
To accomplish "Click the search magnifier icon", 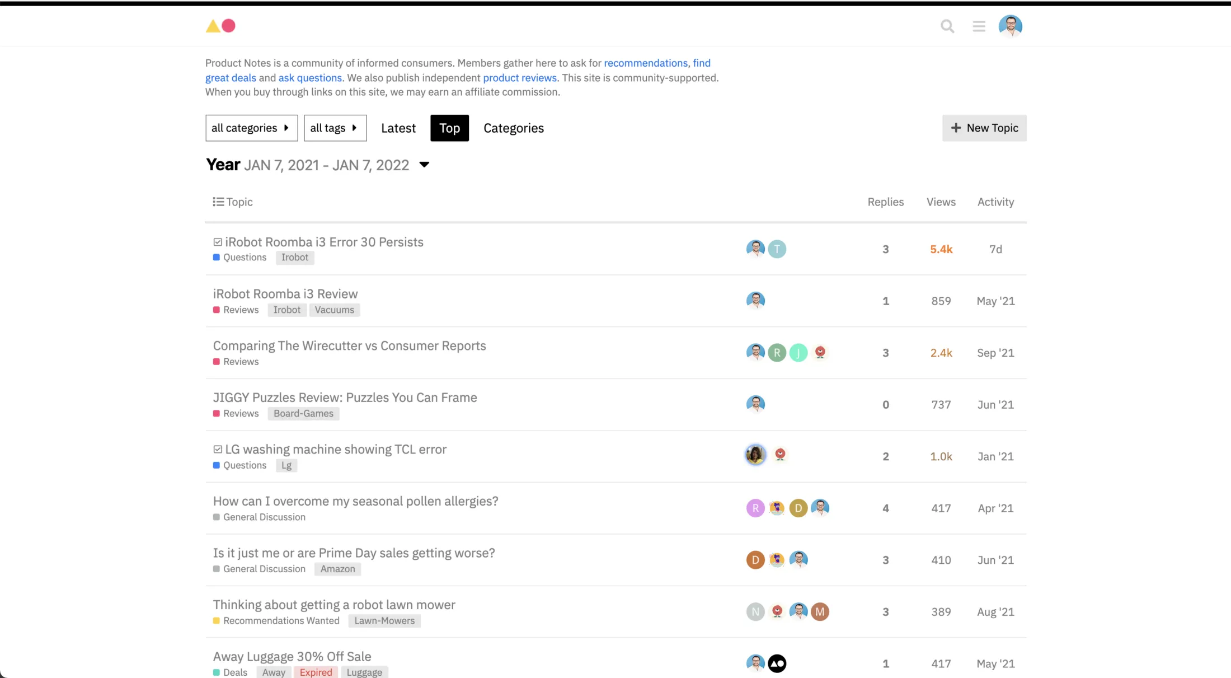I will click(947, 26).
